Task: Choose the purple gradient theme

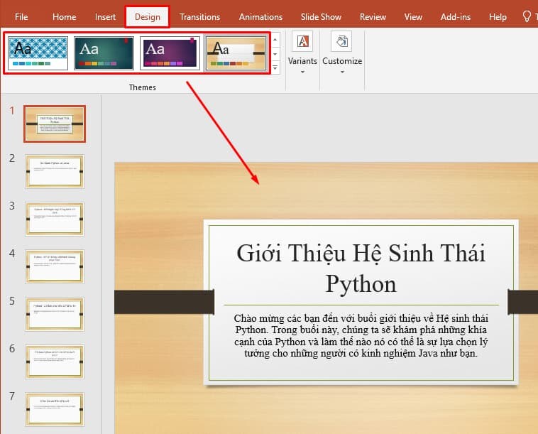Action: 170,53
